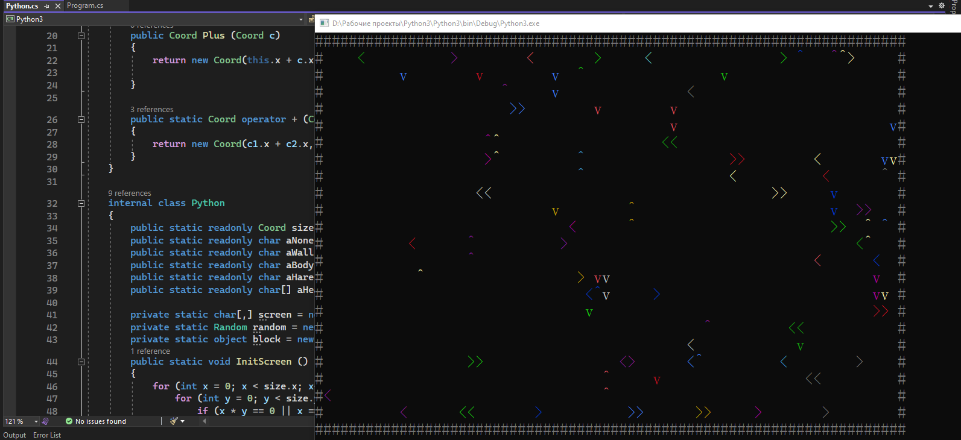961x440 pixels.
Task: Click the 'No issues found' status text
Action: point(101,421)
